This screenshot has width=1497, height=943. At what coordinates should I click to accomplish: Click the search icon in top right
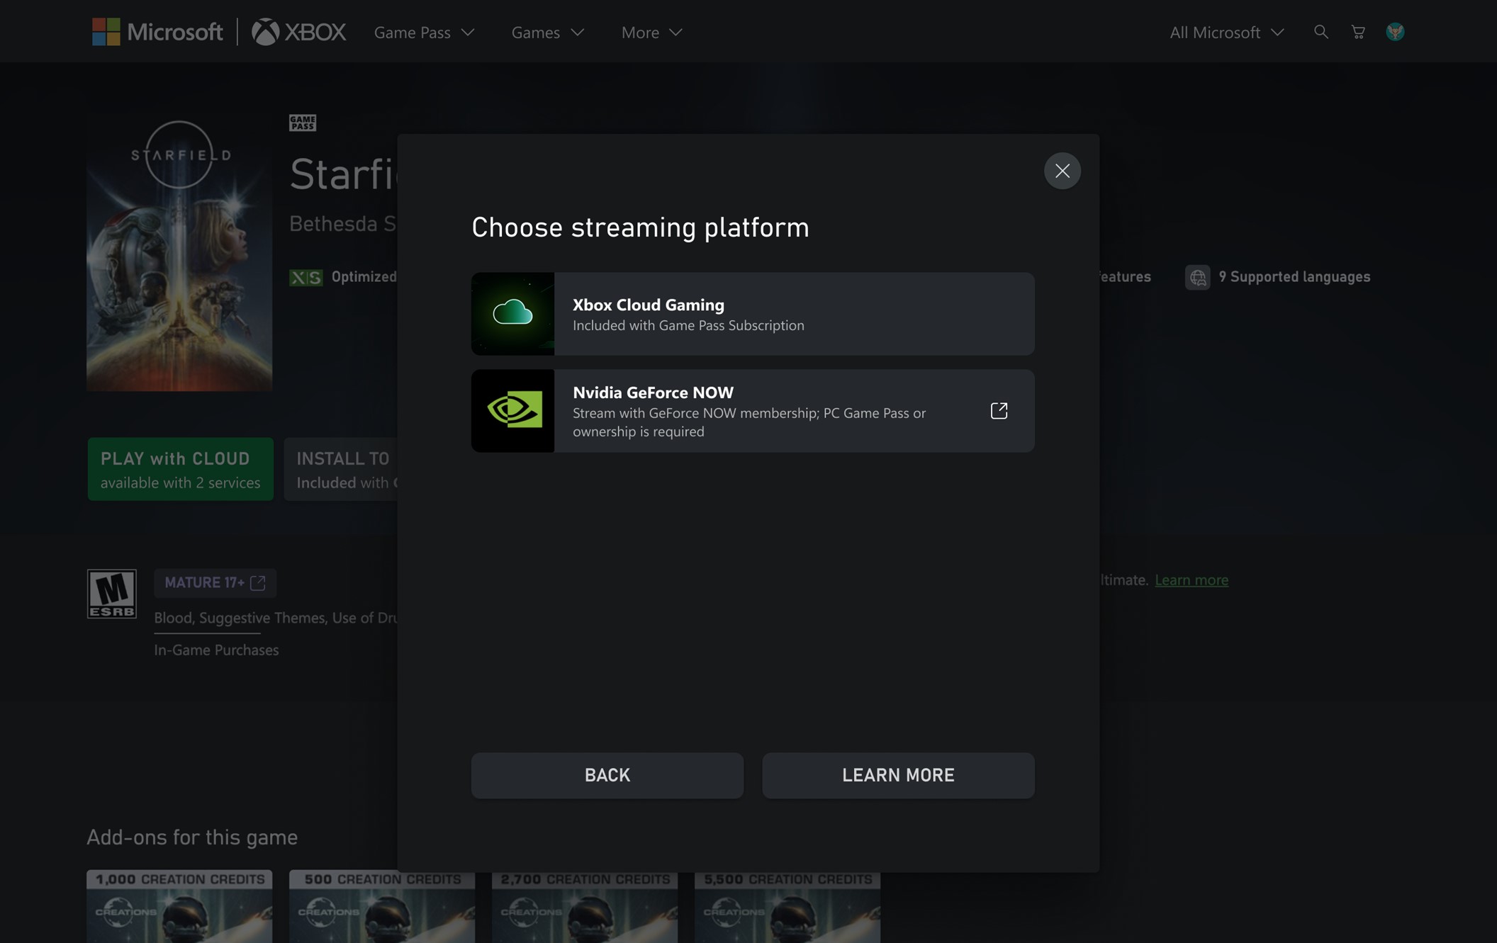1320,30
